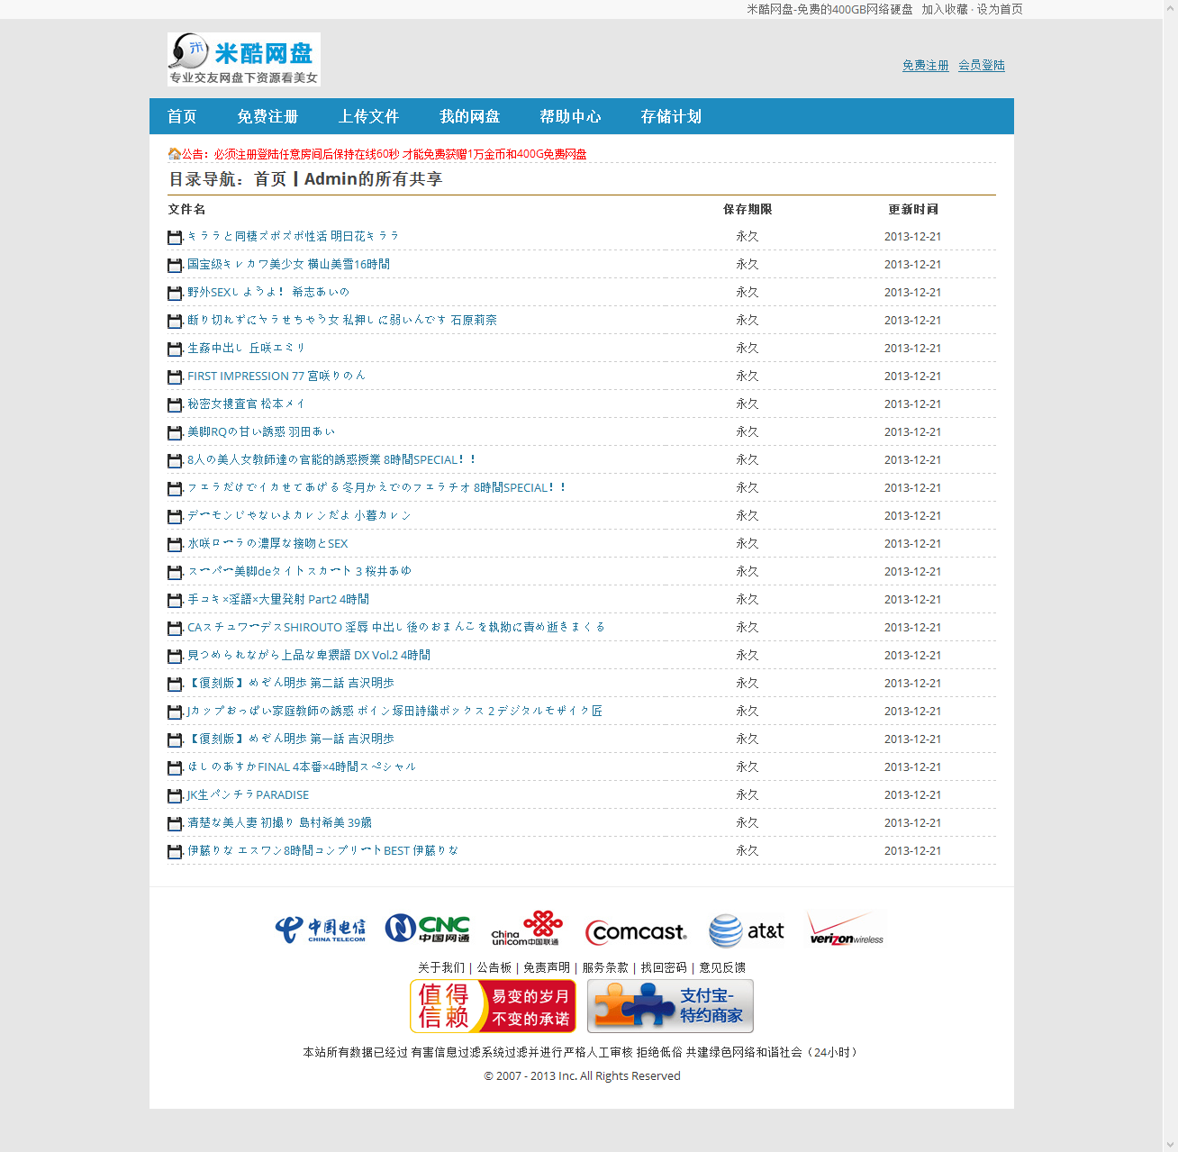Click the 免费注册 link at top right
This screenshot has width=1178, height=1152.
[926, 65]
